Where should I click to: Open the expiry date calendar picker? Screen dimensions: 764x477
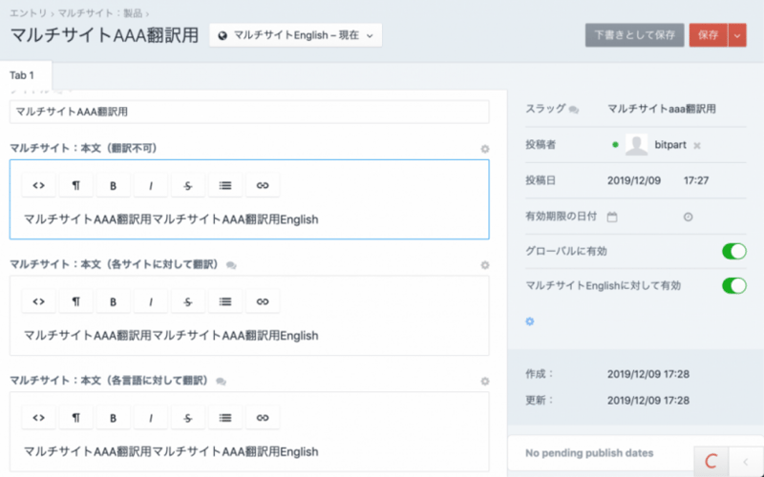pos(612,217)
